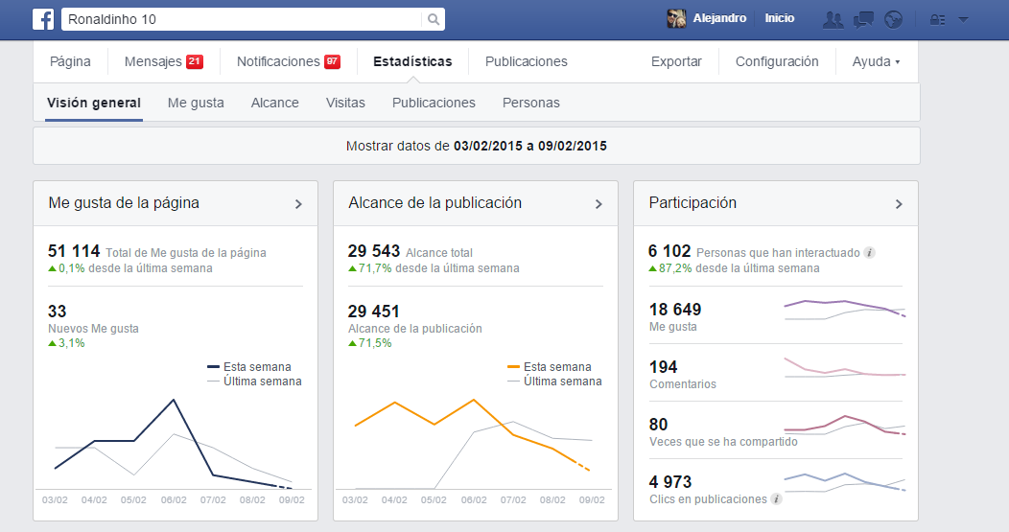Click the Alejandro profile link

pos(719,18)
